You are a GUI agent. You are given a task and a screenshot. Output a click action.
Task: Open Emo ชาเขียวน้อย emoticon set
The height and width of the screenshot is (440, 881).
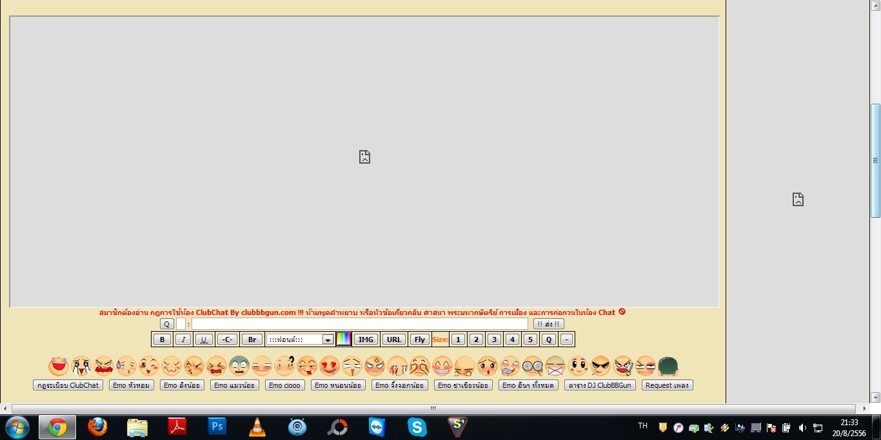click(463, 385)
